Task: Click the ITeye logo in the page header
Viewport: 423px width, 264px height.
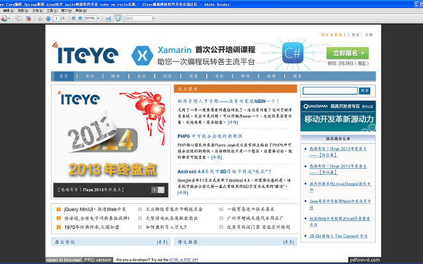Action: tap(85, 53)
